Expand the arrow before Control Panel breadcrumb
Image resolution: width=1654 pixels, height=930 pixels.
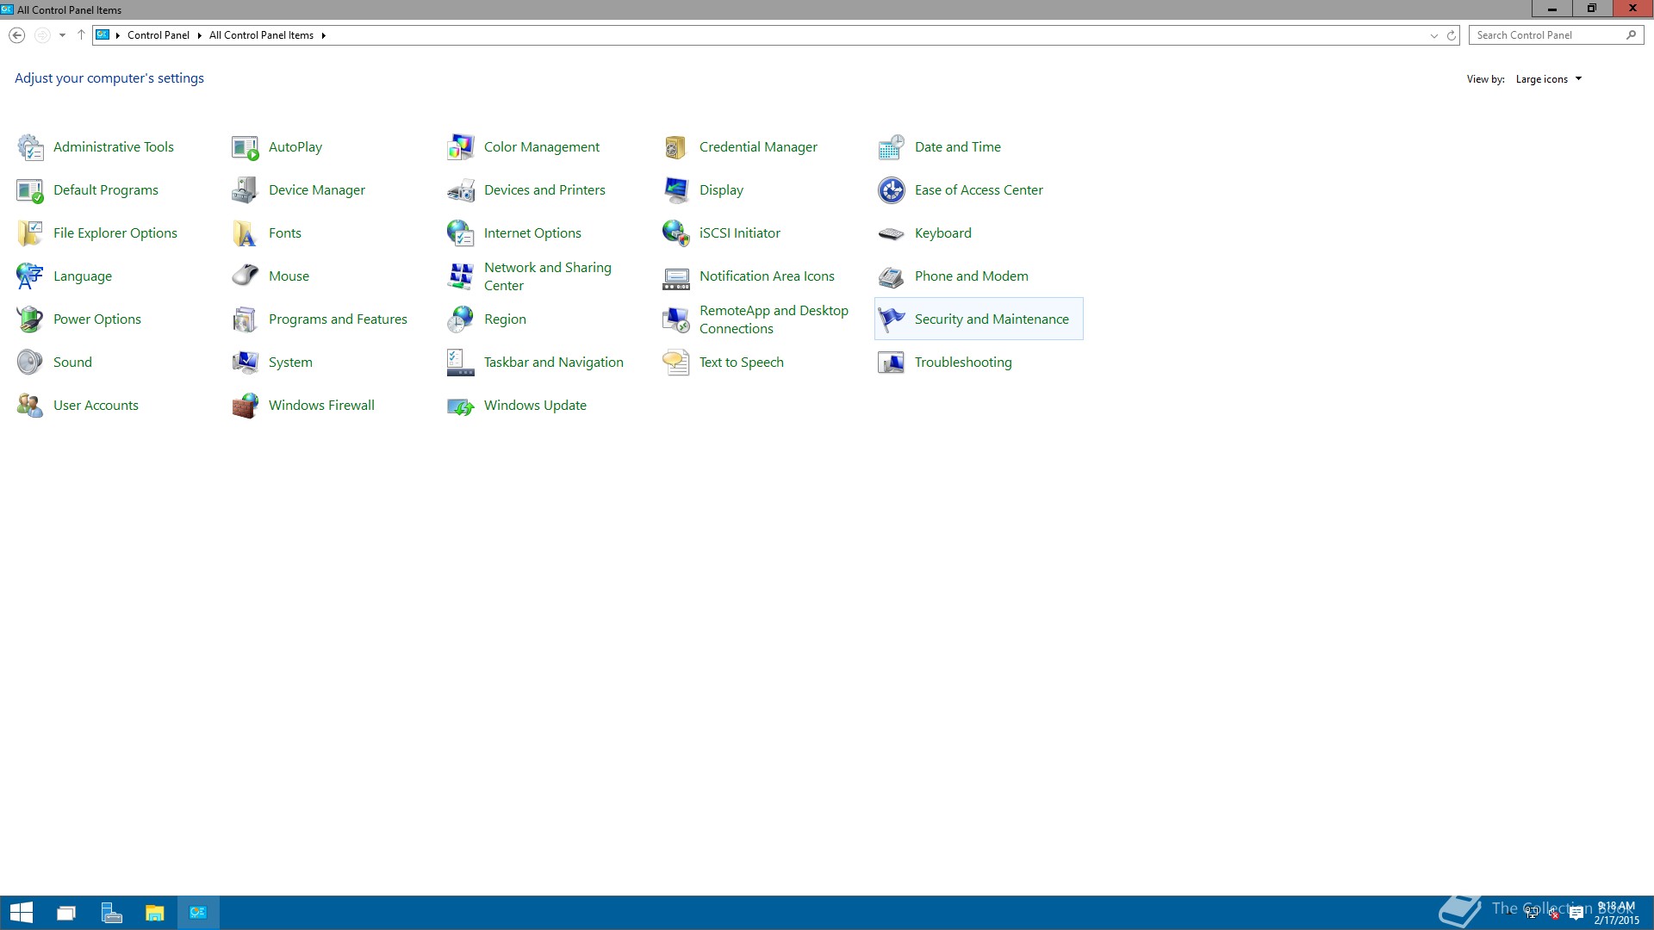[x=118, y=35]
